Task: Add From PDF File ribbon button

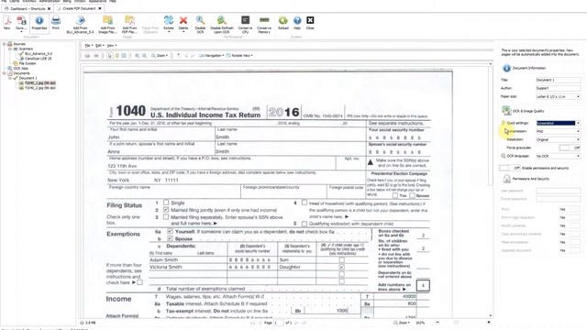Action: (129, 25)
